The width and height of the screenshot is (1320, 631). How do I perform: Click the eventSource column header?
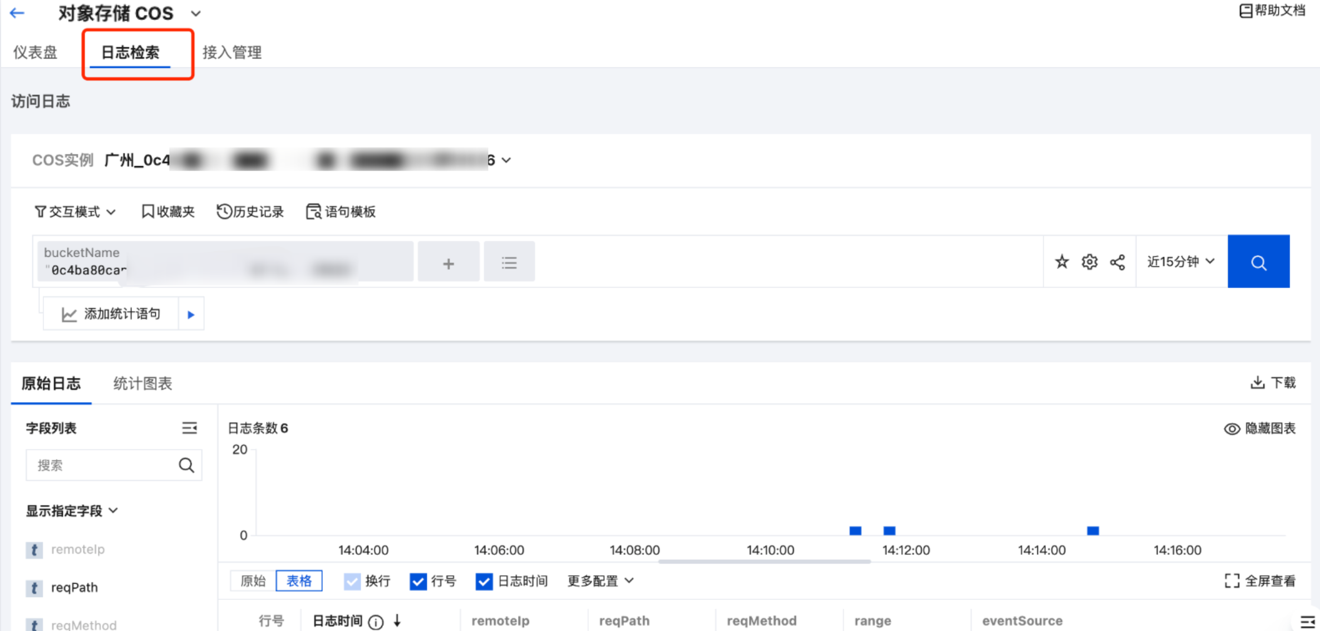(x=1022, y=620)
